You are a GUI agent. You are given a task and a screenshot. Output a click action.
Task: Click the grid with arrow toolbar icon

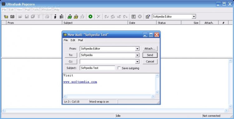[x=61, y=17]
